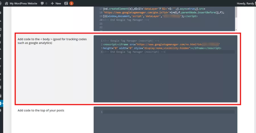
Task: Click the orange Yoast notification badge showing 3
Action: [71, 3]
